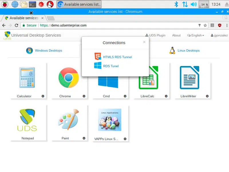
Task: Switch to the Windows Desktops section
Action: 44,50
